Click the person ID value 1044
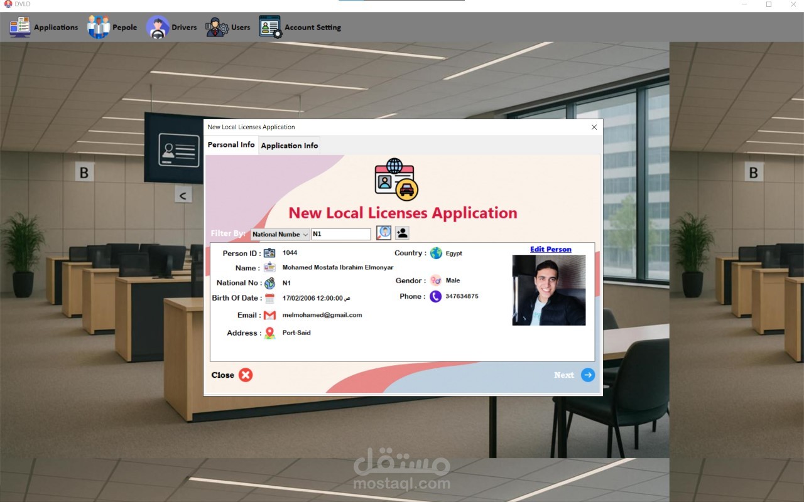The image size is (804, 502). (x=290, y=253)
